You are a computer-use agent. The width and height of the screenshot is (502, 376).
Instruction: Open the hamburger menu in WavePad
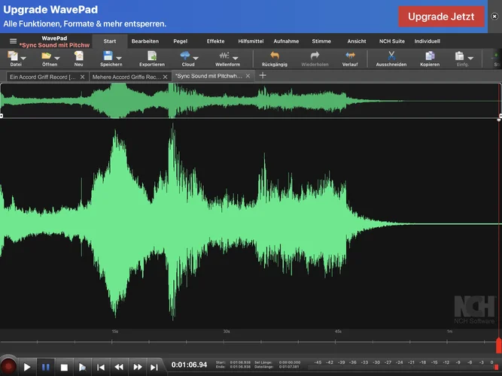tap(13, 41)
